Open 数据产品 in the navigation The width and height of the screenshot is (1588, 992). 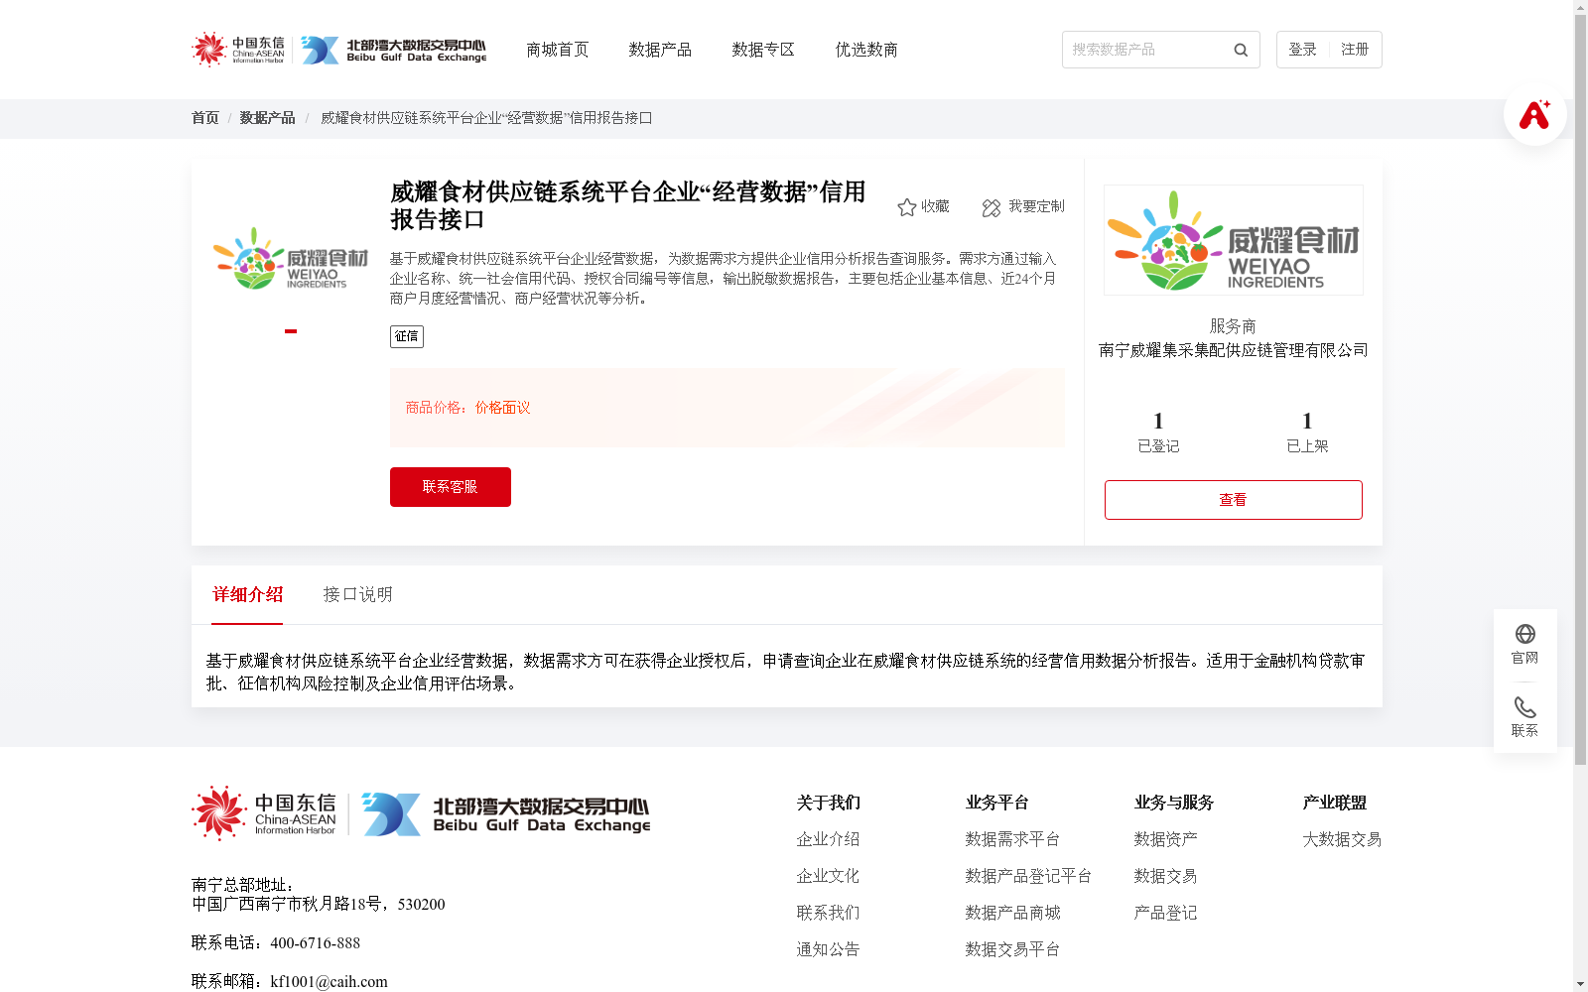pyautogui.click(x=660, y=50)
